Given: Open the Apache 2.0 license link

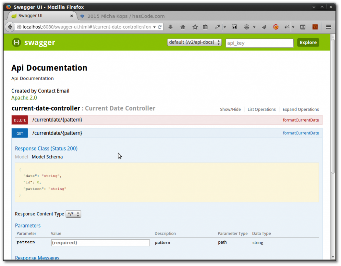Looking at the screenshot, I should tap(24, 98).
